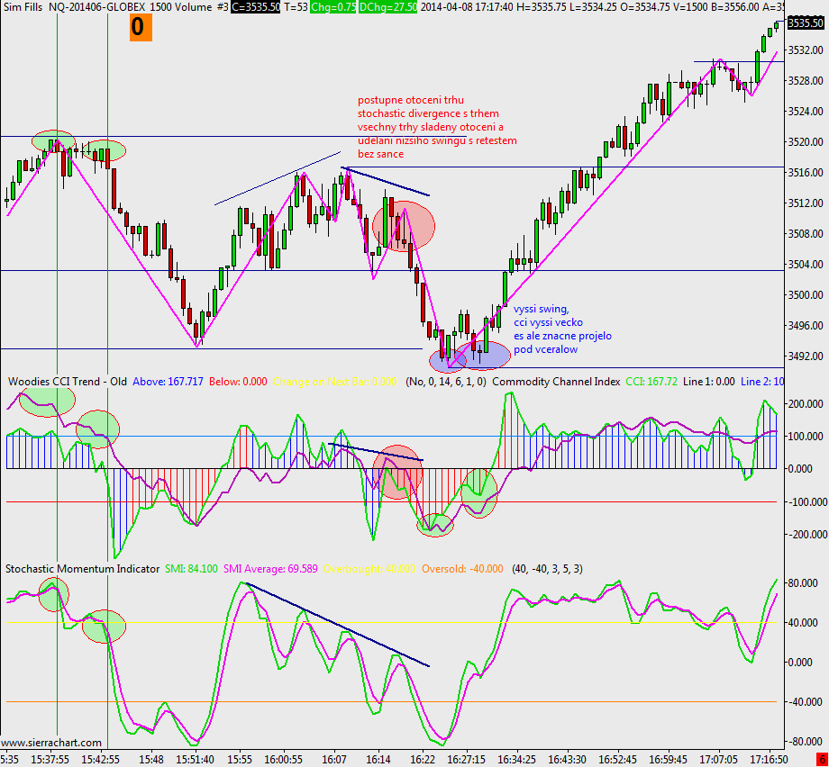Click the red "Below: 0.000" value
The width and height of the screenshot is (829, 767).
[238, 382]
